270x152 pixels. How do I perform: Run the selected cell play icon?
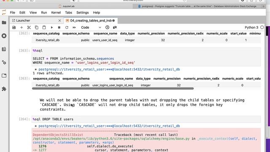click(51, 27)
